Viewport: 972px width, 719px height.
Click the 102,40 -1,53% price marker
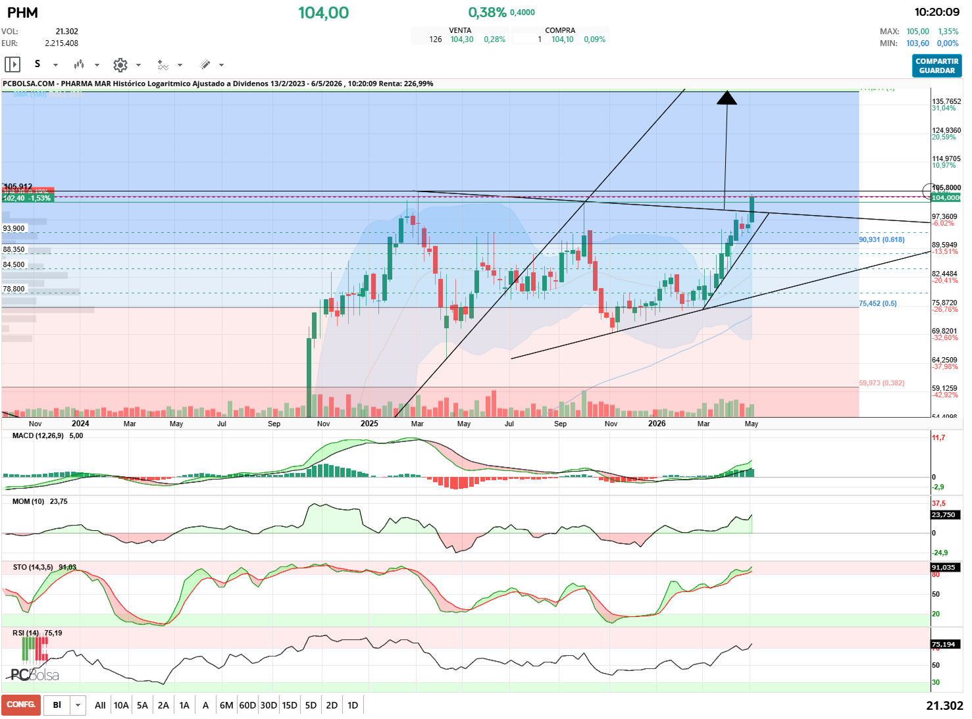tap(27, 198)
